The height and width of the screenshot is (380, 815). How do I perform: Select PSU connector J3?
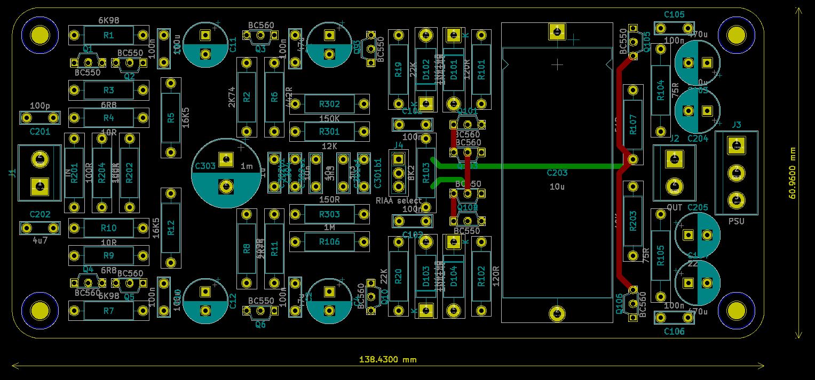point(737,173)
